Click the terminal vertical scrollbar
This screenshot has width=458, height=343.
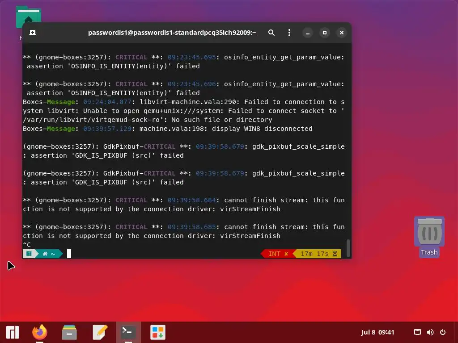click(x=348, y=248)
